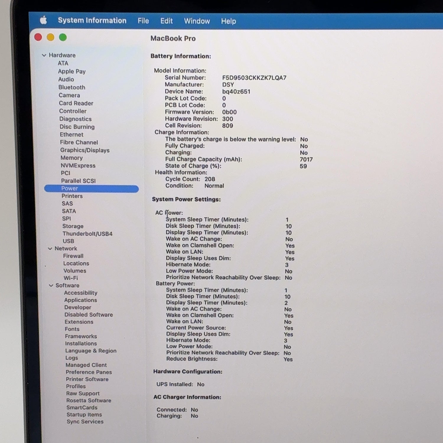
Task: Click the yellow minimize window button
Action: click(51, 37)
